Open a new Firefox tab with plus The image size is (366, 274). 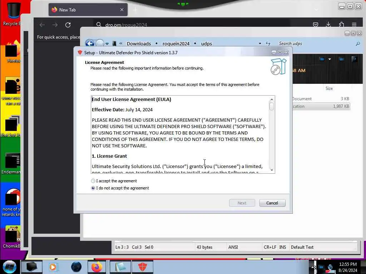pos(135,10)
